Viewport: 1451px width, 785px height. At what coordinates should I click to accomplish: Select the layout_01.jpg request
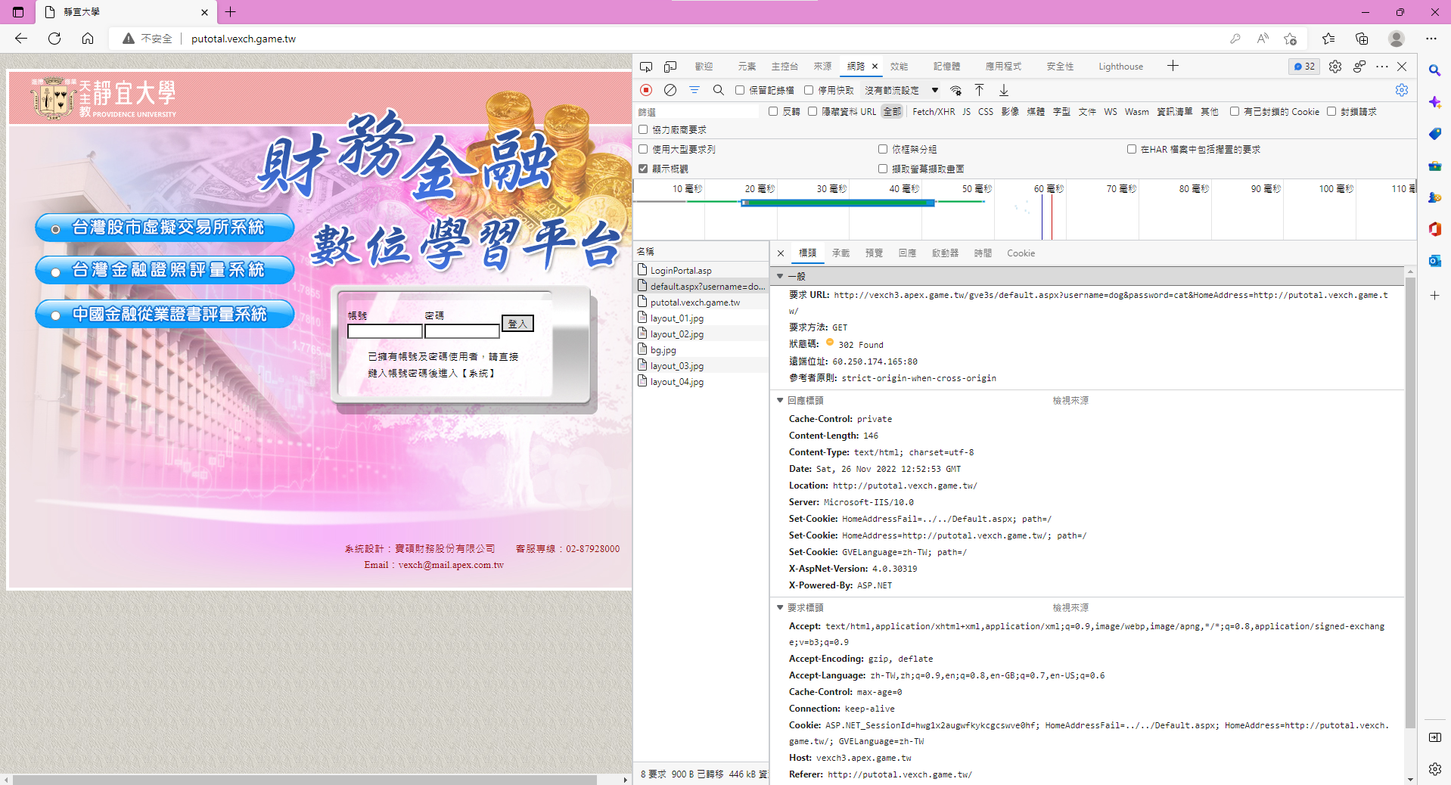(x=701, y=318)
